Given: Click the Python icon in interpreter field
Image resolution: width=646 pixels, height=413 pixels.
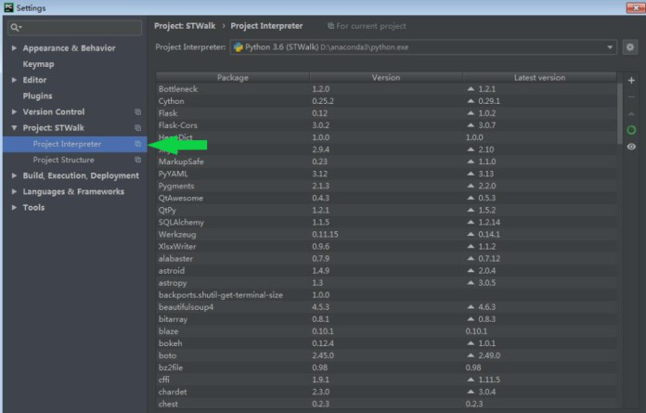Looking at the screenshot, I should (x=239, y=47).
